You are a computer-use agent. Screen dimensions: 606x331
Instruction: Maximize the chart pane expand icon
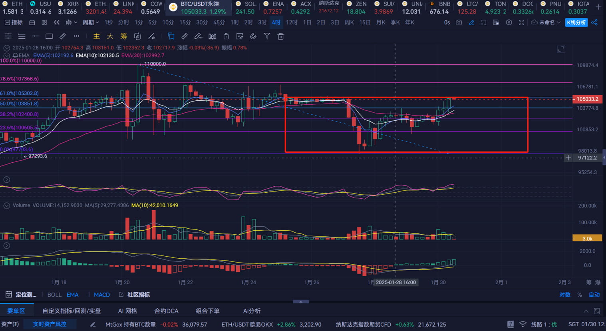(x=561, y=49)
